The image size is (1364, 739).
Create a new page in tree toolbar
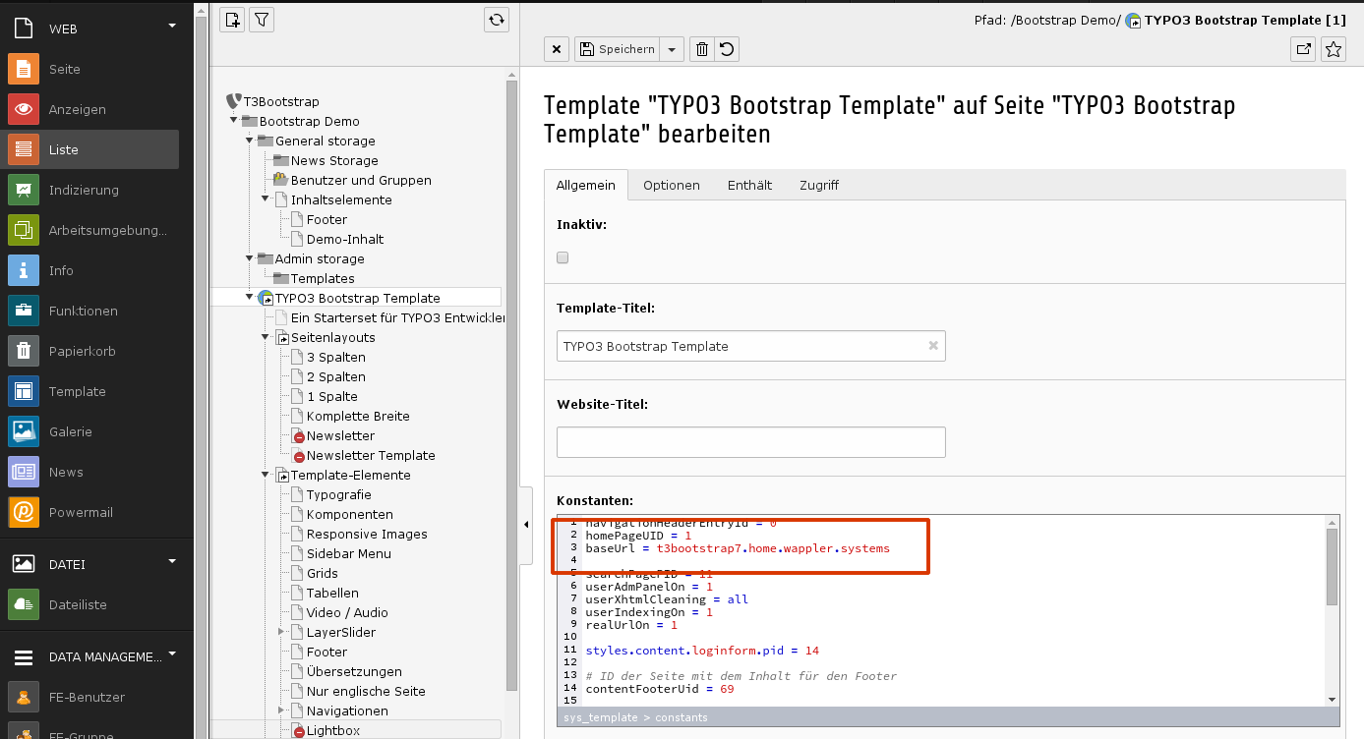[232, 19]
